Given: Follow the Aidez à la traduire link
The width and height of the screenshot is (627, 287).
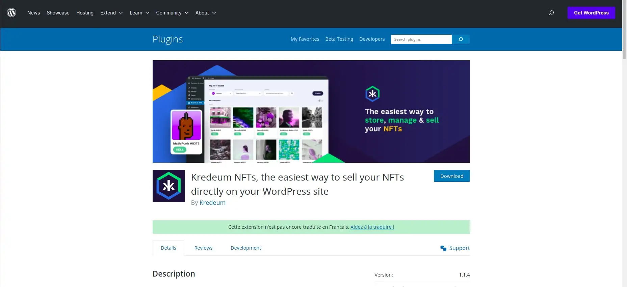Looking at the screenshot, I should (372, 227).
